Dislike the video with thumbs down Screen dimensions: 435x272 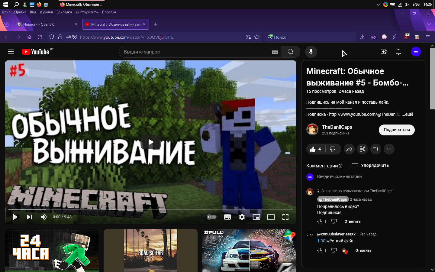(333, 149)
